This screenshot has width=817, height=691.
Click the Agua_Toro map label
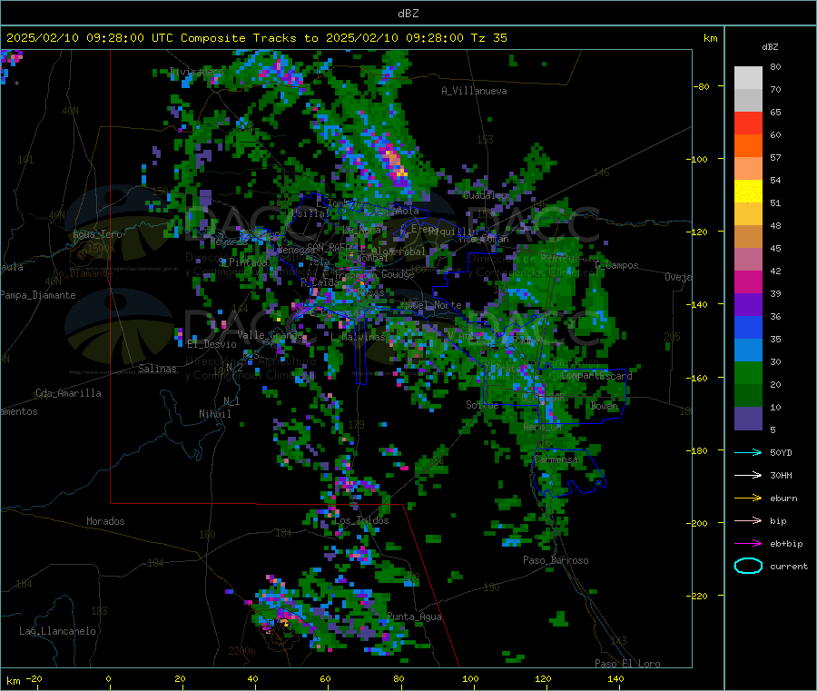coord(97,234)
